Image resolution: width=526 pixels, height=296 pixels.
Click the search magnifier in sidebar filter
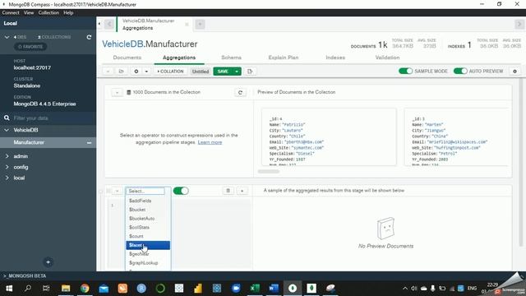point(7,118)
